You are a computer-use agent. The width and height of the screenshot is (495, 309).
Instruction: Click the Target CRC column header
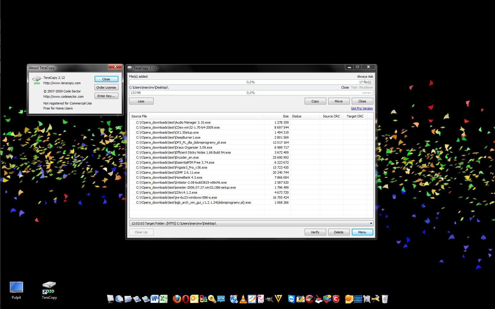click(x=355, y=116)
